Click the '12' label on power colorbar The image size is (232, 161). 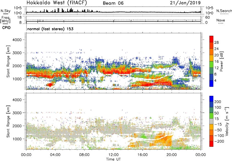tap(216, 68)
